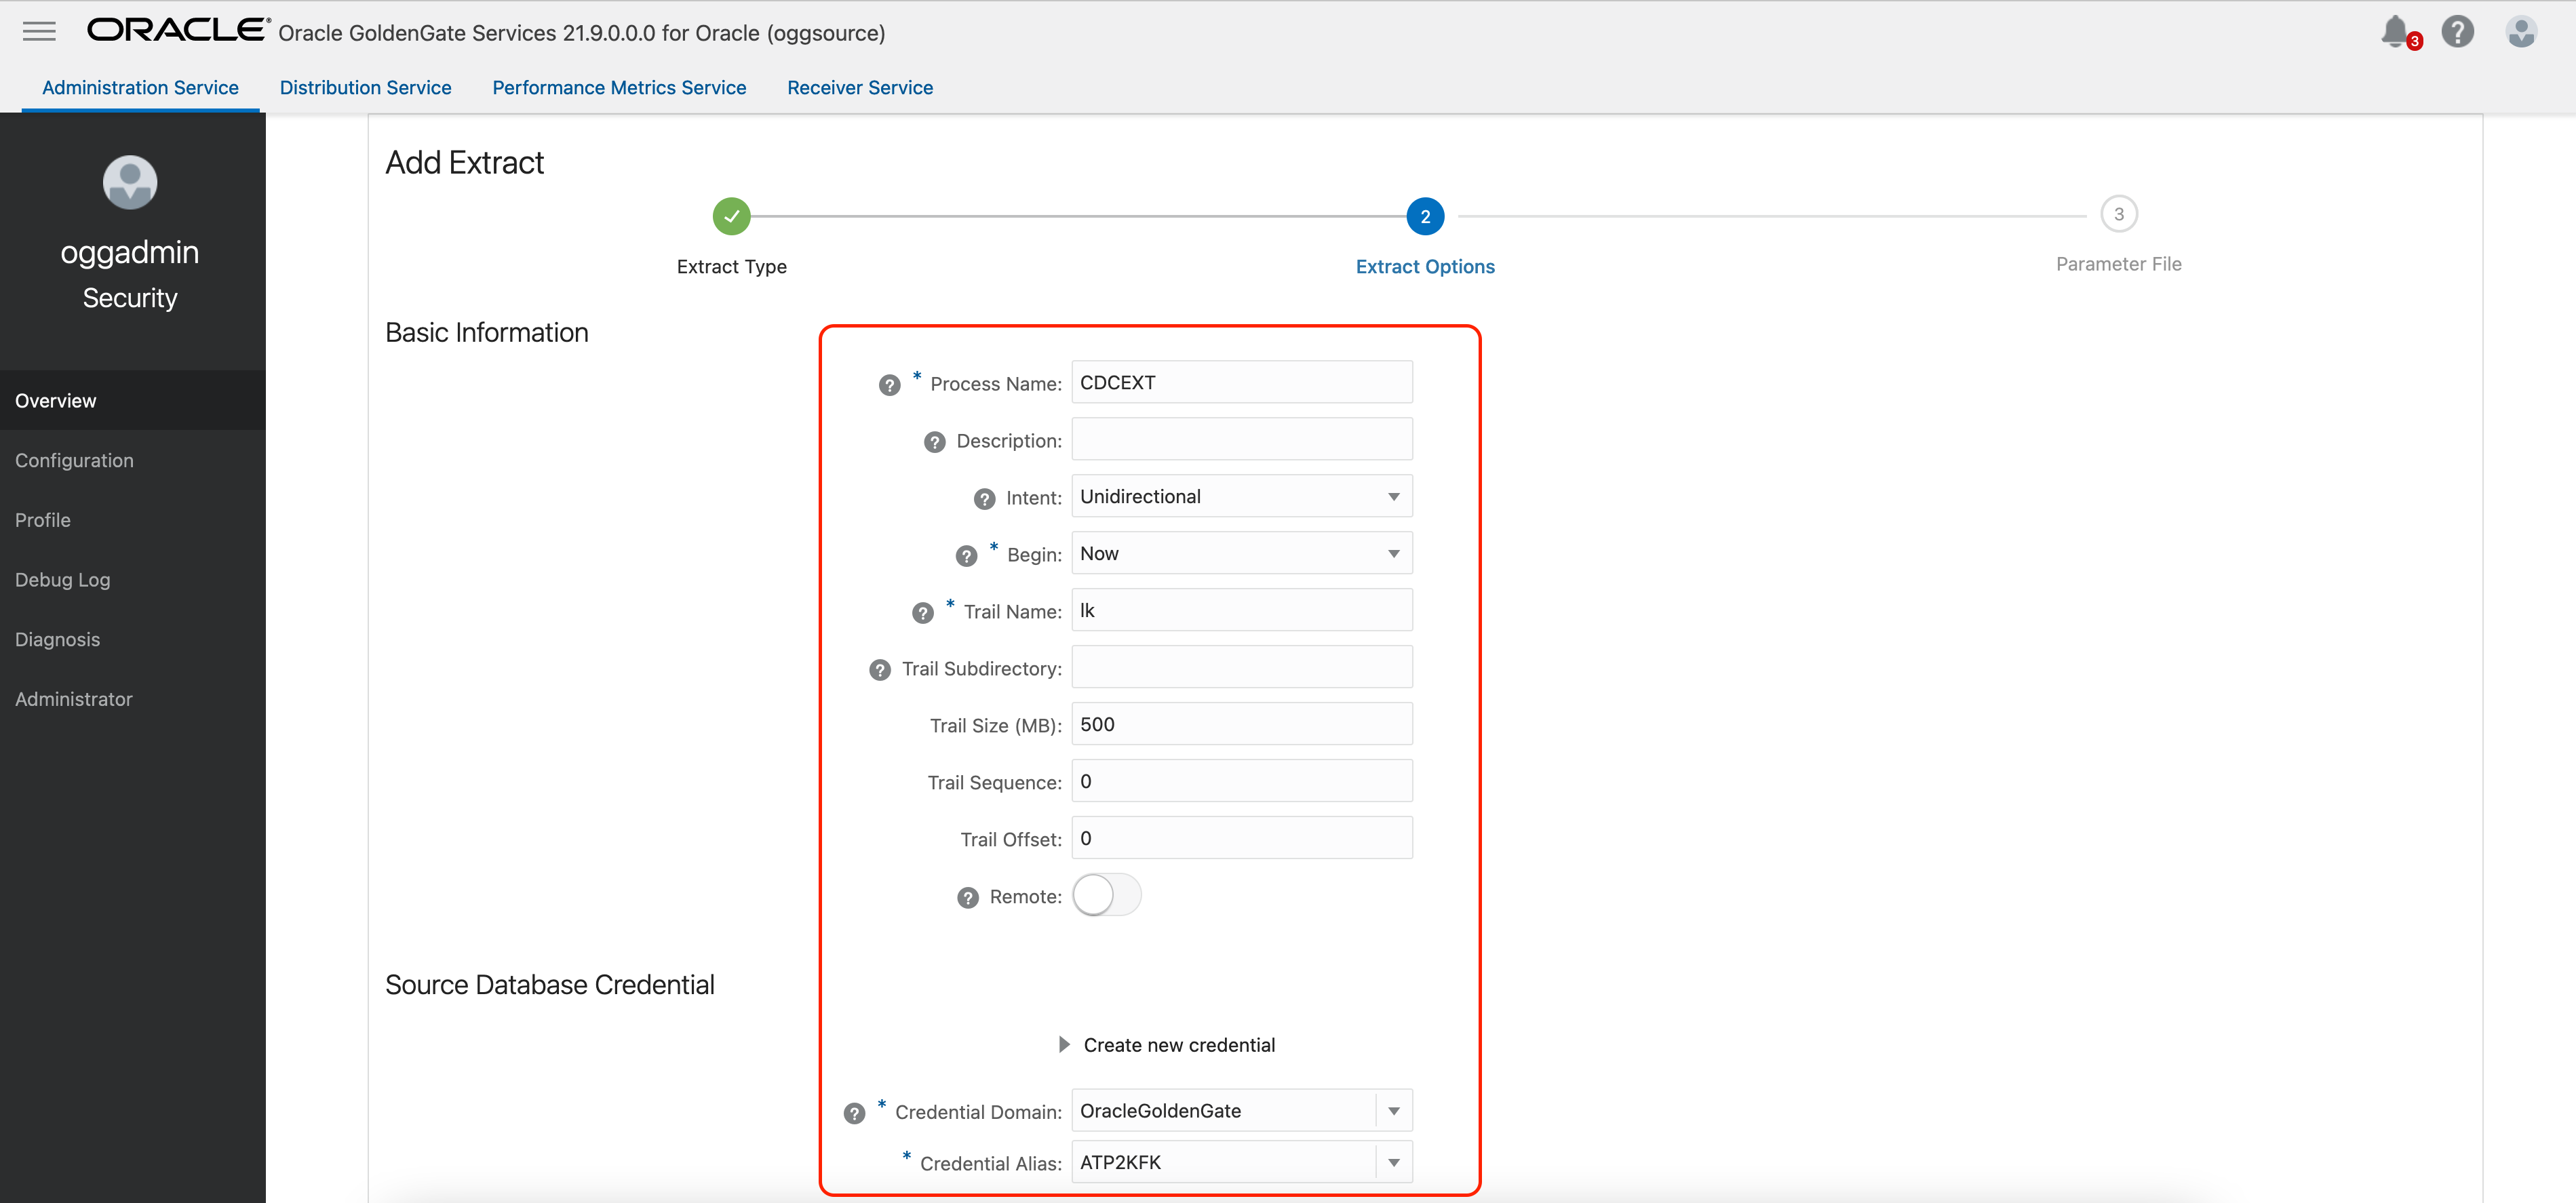Viewport: 2576px width, 1203px height.
Task: Open the user account icon in header
Action: point(2521,31)
